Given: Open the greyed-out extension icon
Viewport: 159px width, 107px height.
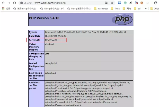Looking at the screenshot, I should [x=147, y=3].
